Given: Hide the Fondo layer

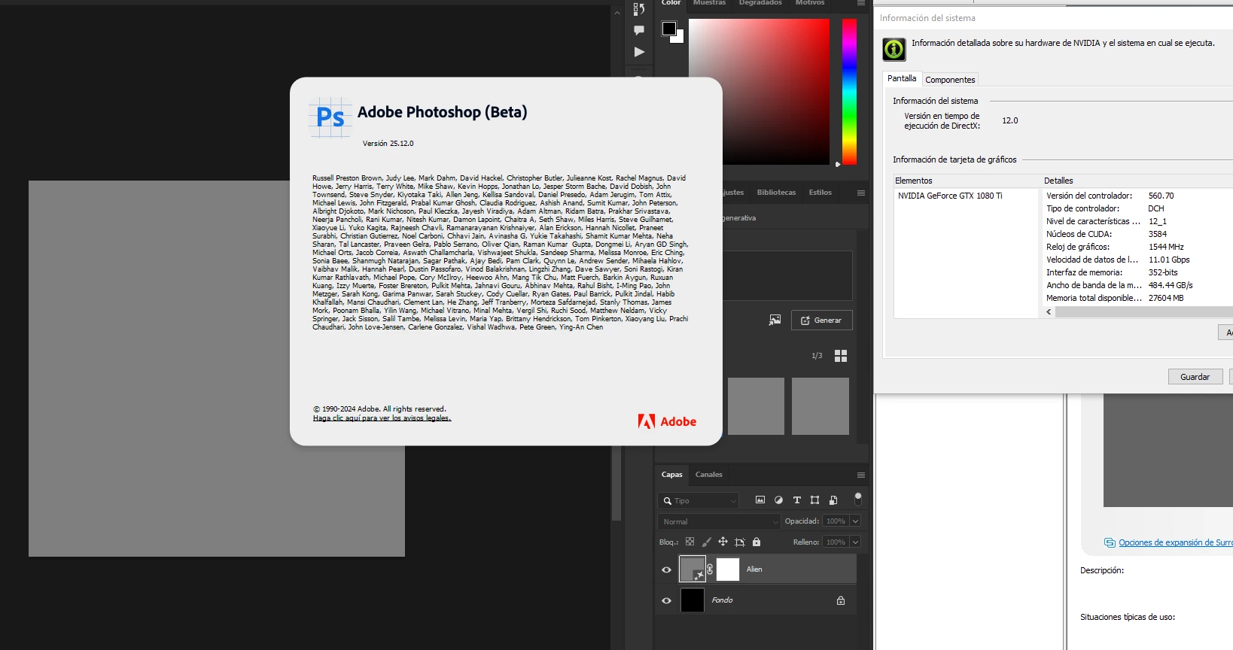Looking at the screenshot, I should [x=666, y=600].
